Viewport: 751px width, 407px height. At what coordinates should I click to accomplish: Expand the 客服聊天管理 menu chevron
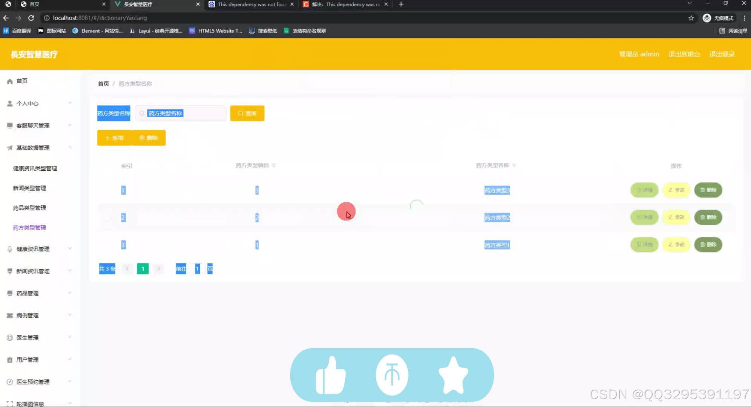point(70,125)
